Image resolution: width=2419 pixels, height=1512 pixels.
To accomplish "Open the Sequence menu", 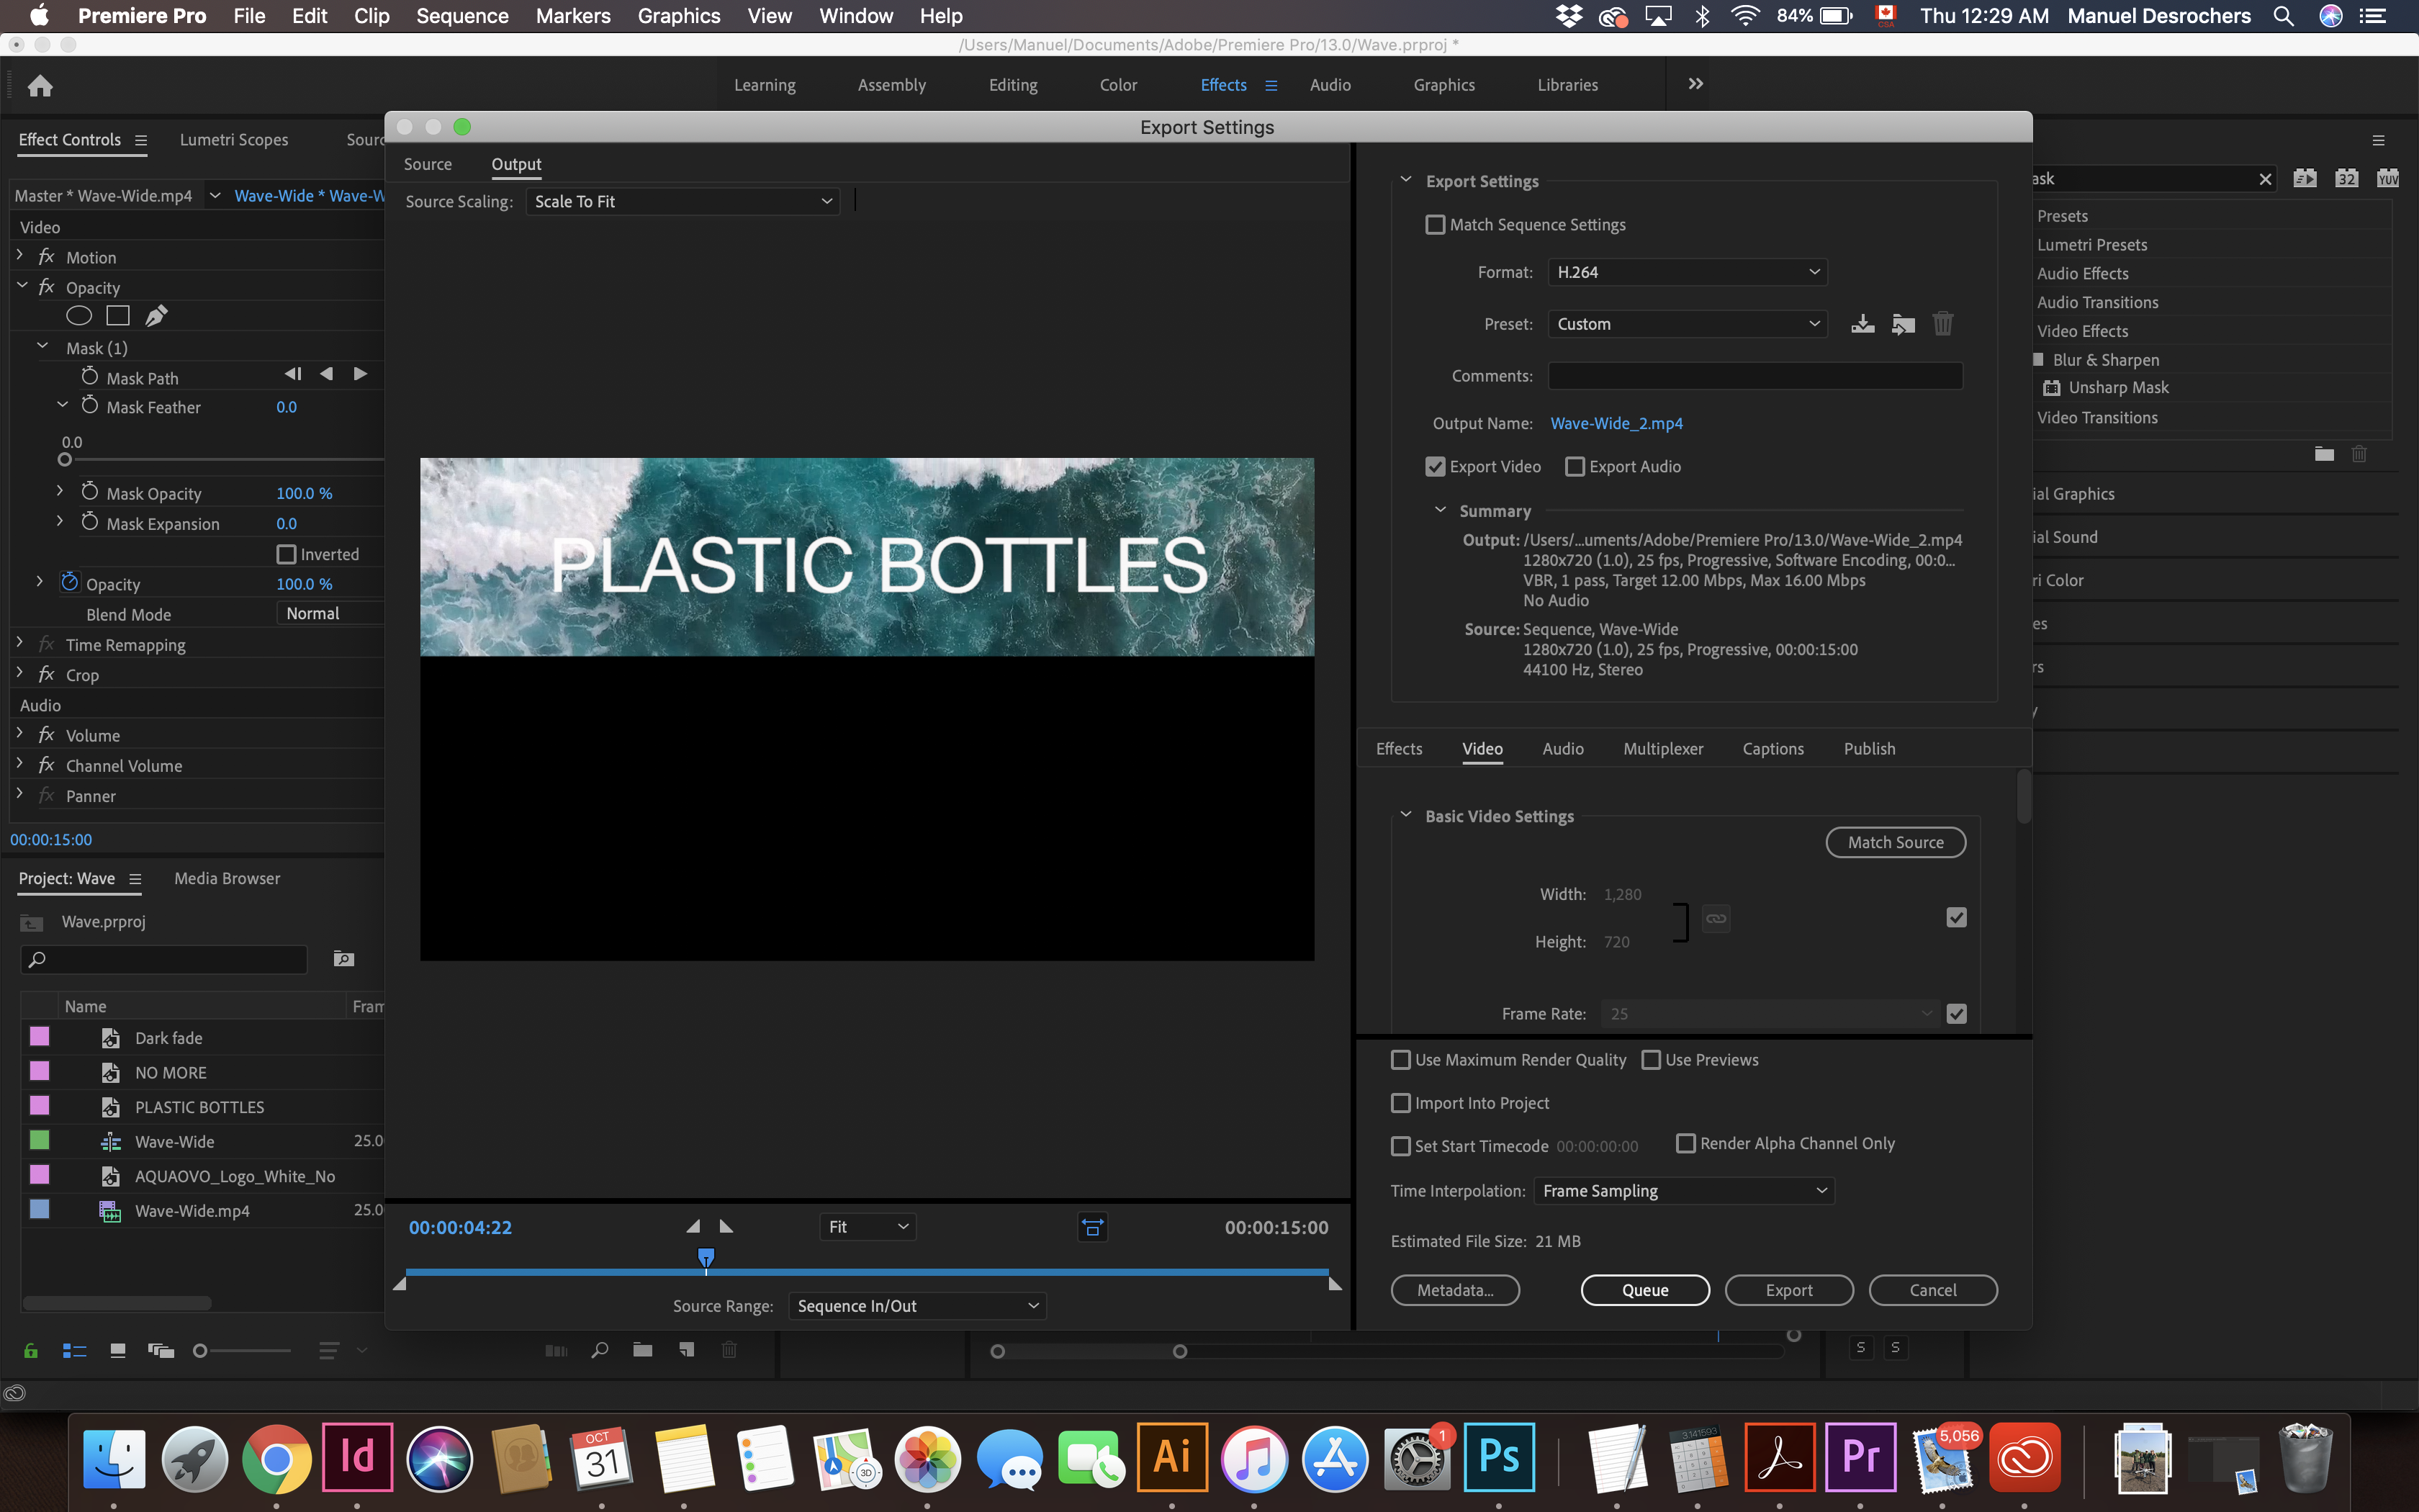I will coord(461,16).
